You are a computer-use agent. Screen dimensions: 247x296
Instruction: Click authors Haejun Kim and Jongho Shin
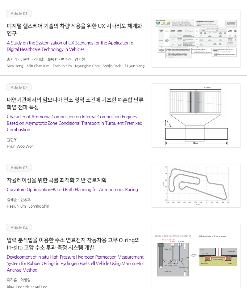28,206
